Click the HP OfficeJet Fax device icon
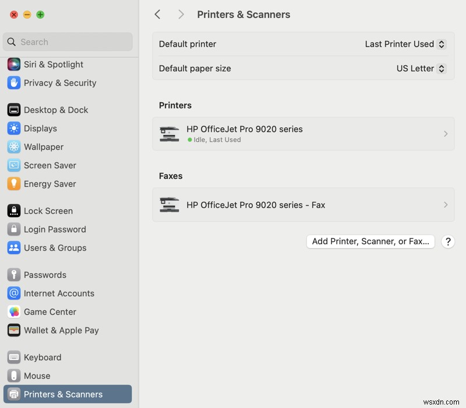Viewport: 466px width, 408px height. pos(169,205)
